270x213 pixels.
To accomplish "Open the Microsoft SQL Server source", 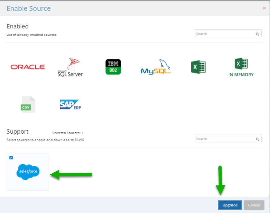I will click(x=70, y=67).
